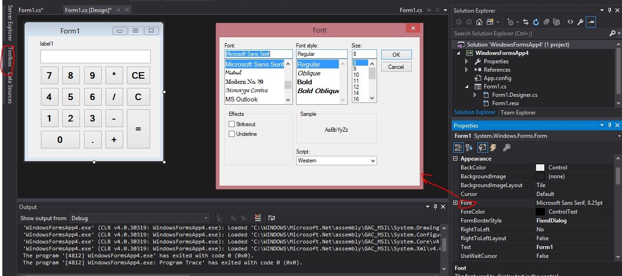Open the Form1.cs* code tab
This screenshot has width=622, height=276.
click(31, 10)
